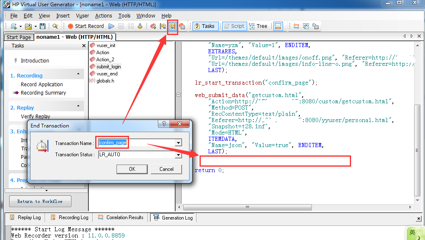Image resolution: width=425 pixels, height=240 pixels.
Task: Click Start Record button
Action: click(86, 26)
